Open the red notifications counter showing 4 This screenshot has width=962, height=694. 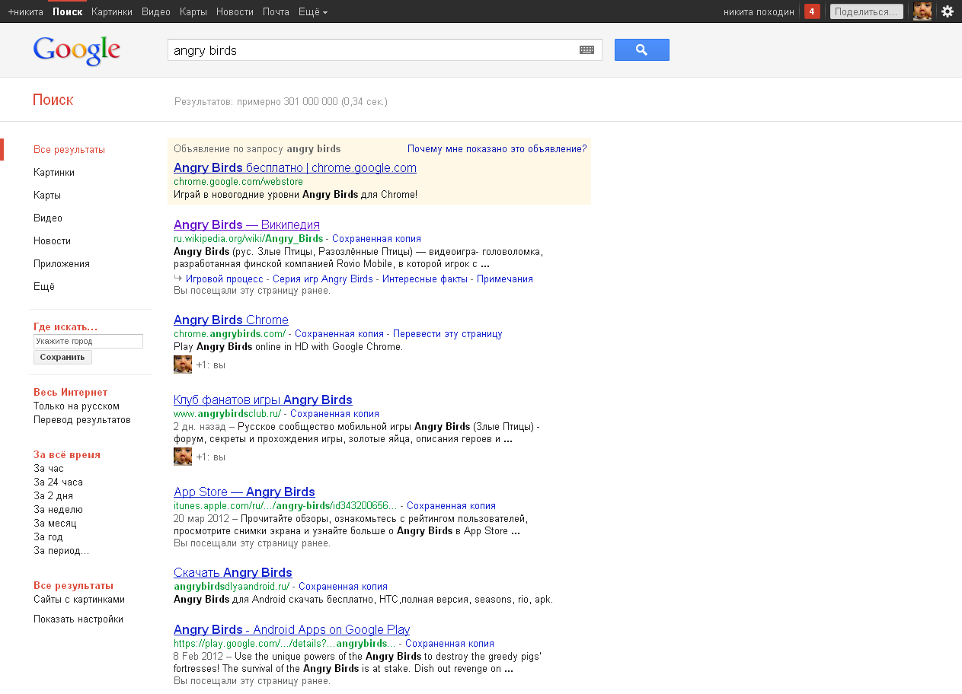(x=812, y=11)
